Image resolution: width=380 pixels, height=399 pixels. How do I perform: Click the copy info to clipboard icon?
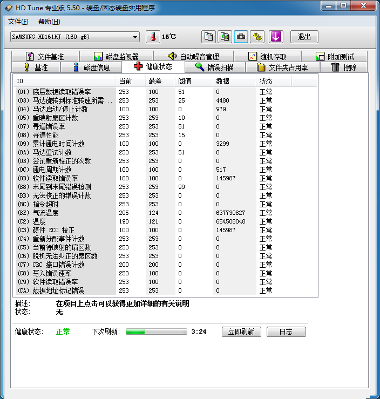208,37
